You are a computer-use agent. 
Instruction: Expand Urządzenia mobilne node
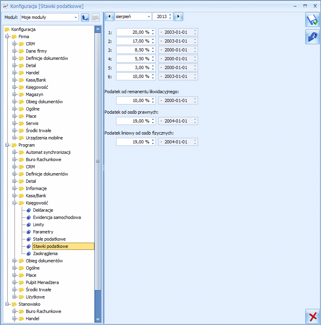pyautogui.click(x=14, y=138)
